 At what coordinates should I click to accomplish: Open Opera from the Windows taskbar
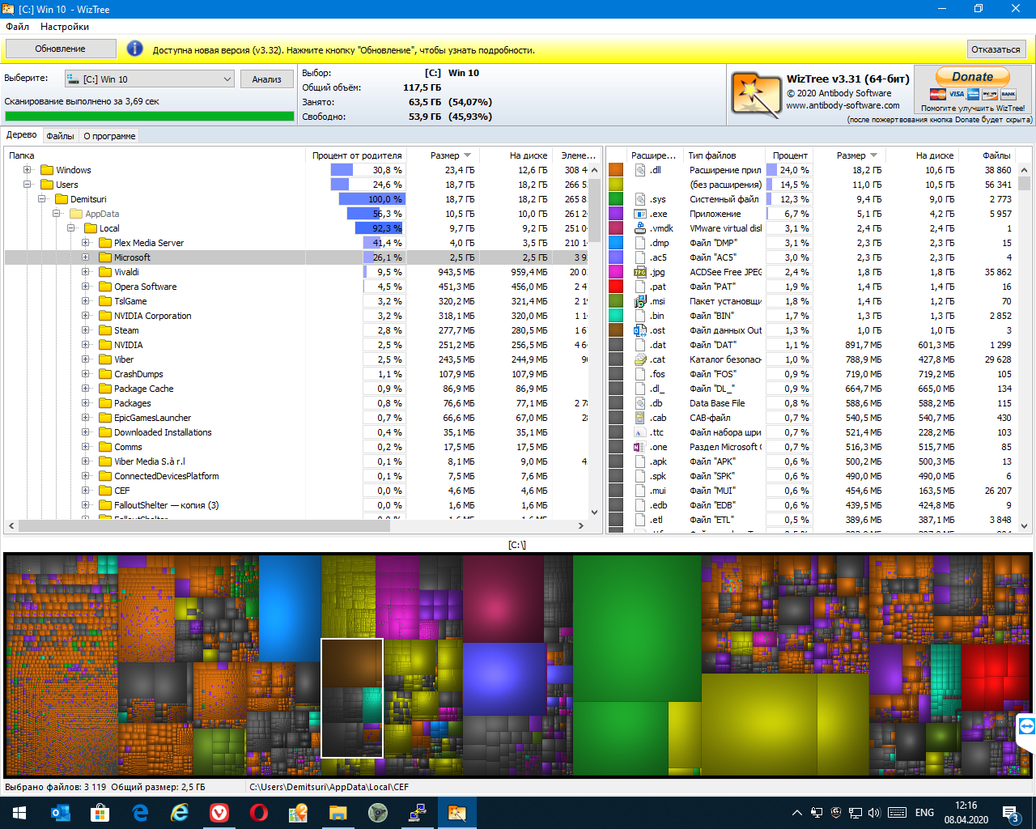click(259, 813)
